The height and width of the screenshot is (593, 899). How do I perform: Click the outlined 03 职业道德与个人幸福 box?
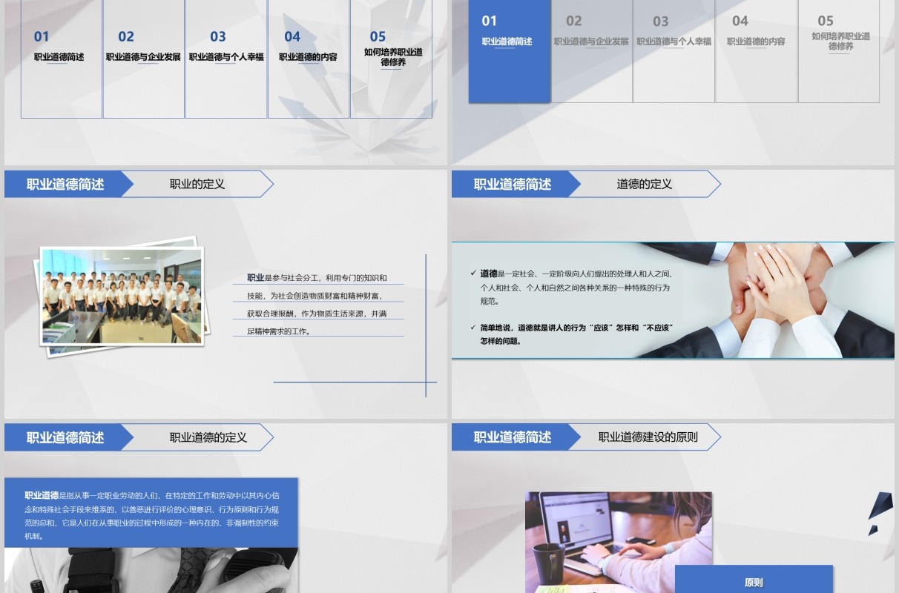226,59
